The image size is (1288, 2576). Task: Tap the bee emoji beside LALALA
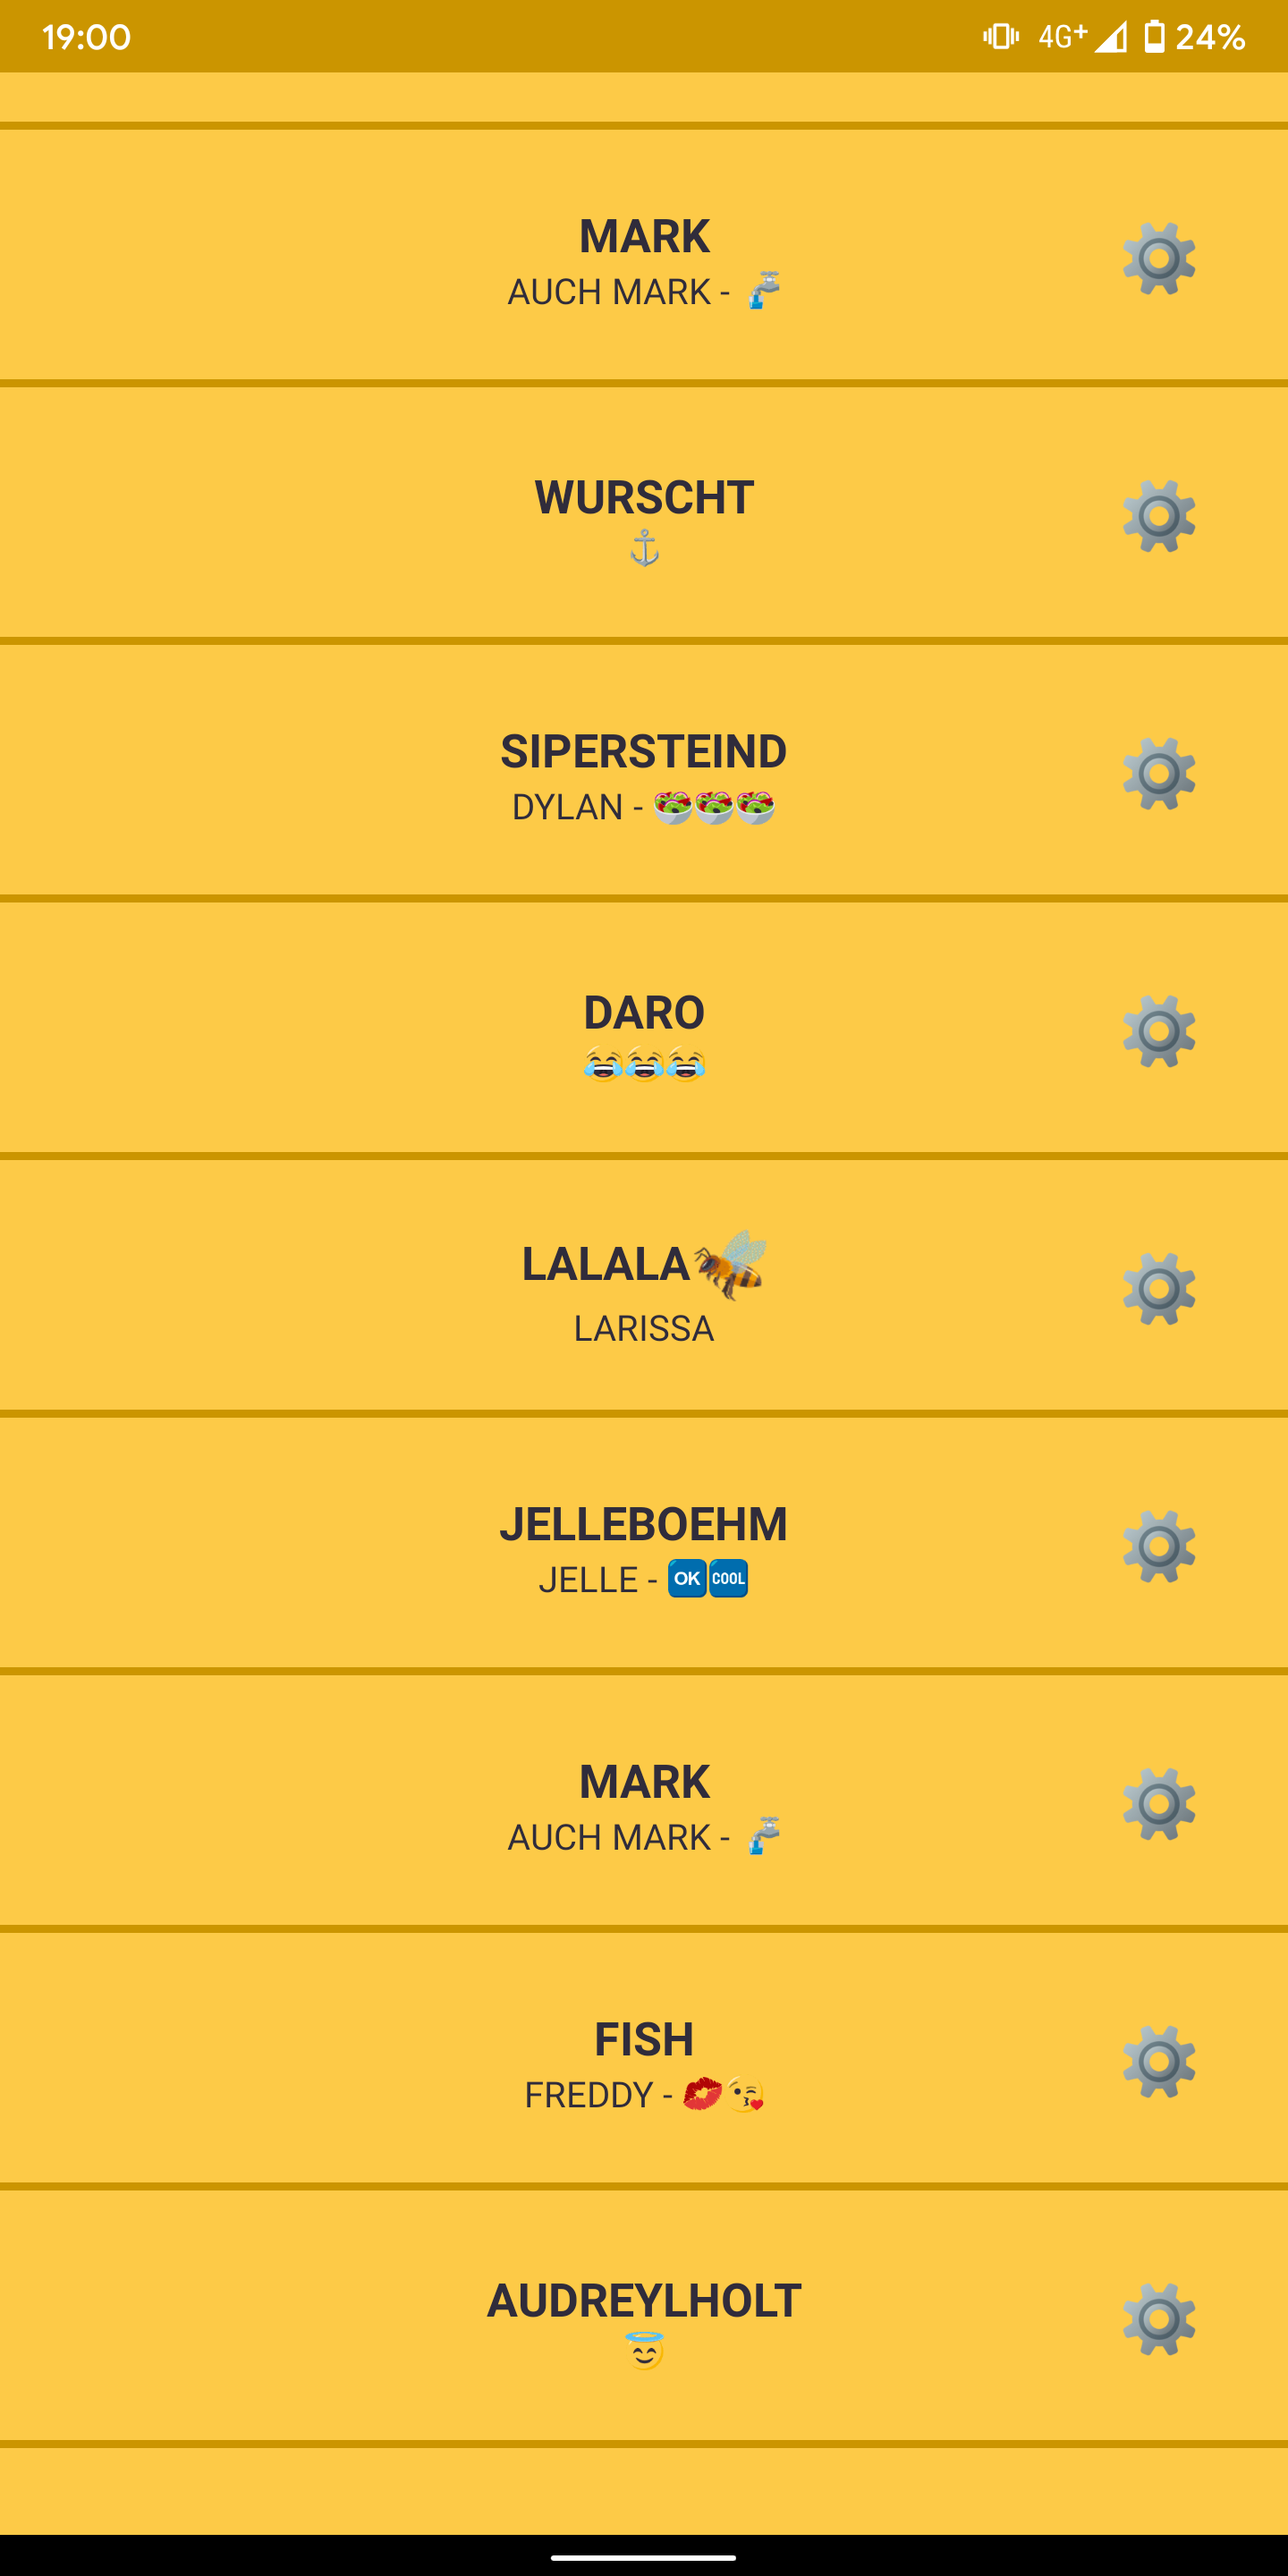click(x=730, y=1264)
